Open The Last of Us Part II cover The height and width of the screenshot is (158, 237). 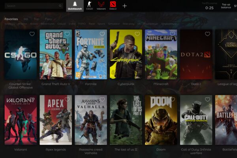[x=126, y=120]
